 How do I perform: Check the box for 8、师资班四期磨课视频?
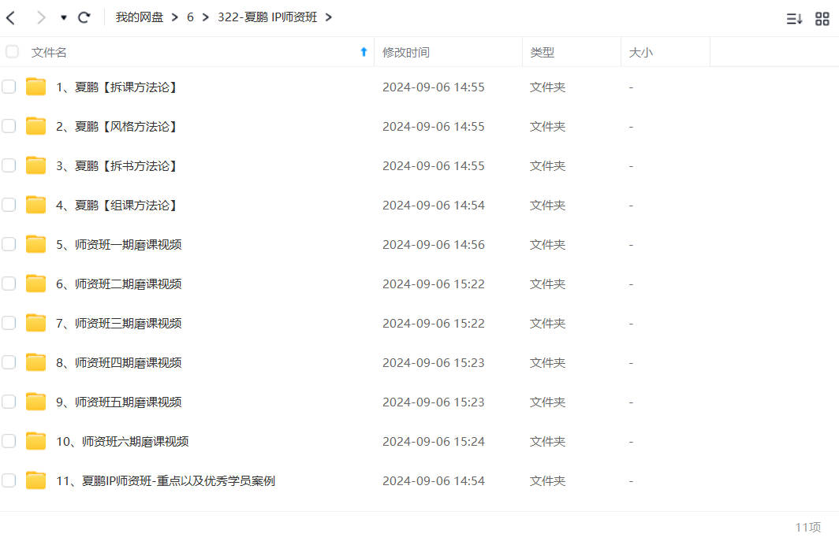pyautogui.click(x=9, y=362)
